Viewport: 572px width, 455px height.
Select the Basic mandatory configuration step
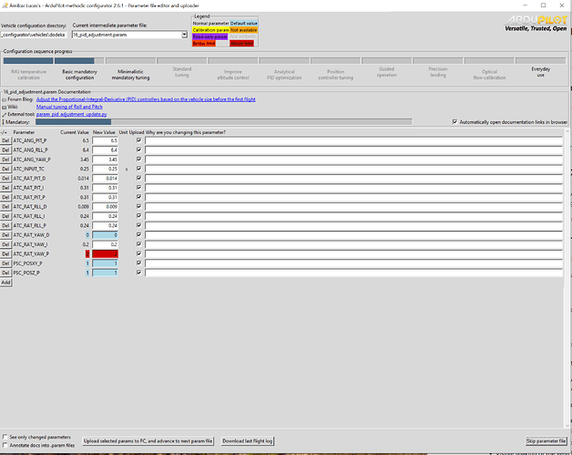(79, 75)
